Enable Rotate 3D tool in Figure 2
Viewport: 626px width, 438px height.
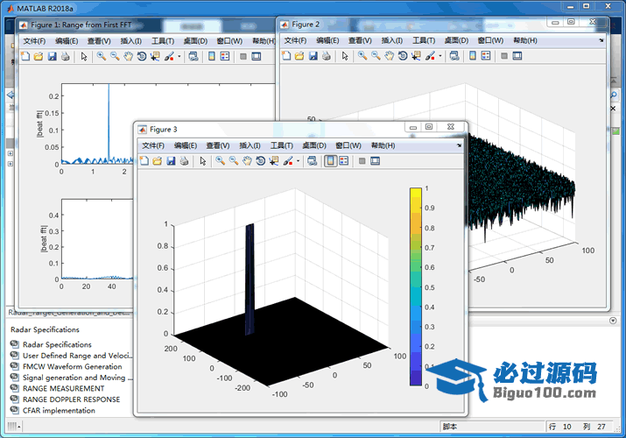click(403, 56)
